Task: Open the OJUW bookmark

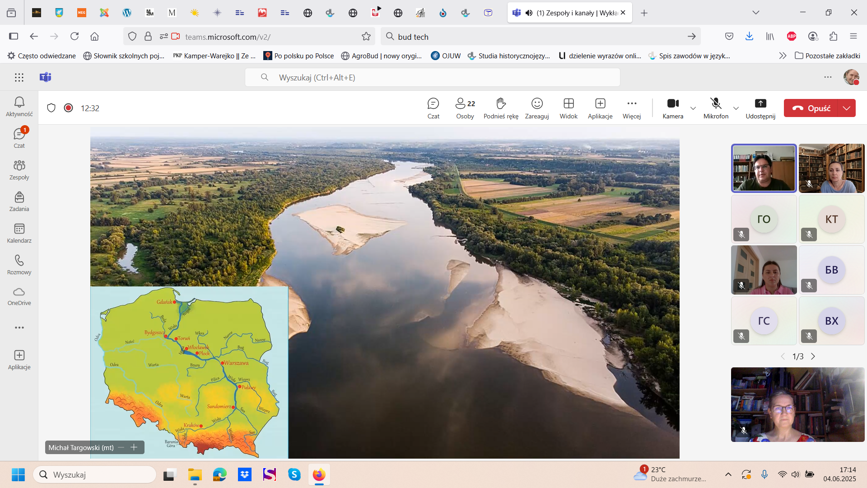Action: coord(446,56)
